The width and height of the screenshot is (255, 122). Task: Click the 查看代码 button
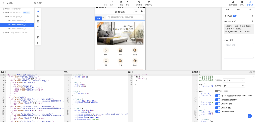[x=250, y=3]
